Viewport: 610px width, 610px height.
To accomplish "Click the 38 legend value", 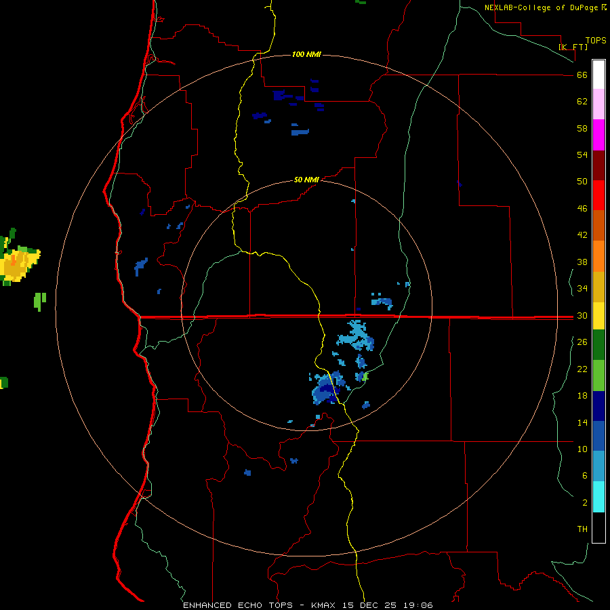I will tap(582, 262).
